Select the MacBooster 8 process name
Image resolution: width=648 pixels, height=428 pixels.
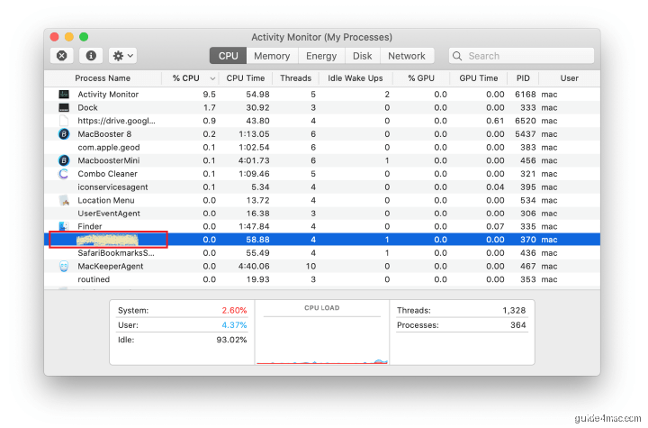104,134
